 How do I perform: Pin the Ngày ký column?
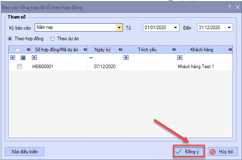pyautogui.click(x=120, y=50)
